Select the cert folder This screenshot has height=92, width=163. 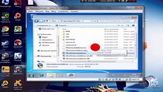[66, 34]
